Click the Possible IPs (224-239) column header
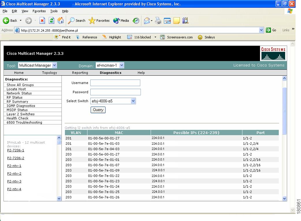This screenshot has height=221, width=301. [x=196, y=133]
